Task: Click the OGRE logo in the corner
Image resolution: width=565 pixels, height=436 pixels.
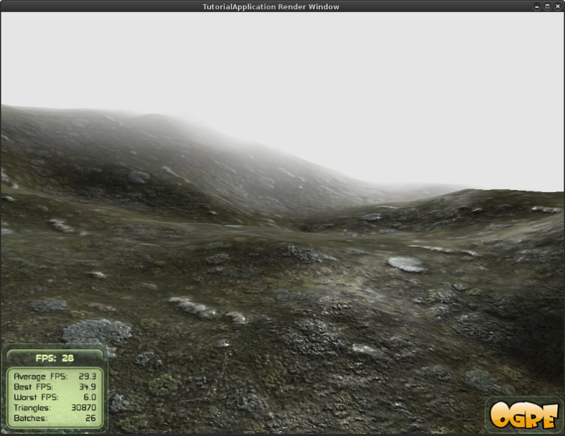Action: pyautogui.click(x=524, y=415)
